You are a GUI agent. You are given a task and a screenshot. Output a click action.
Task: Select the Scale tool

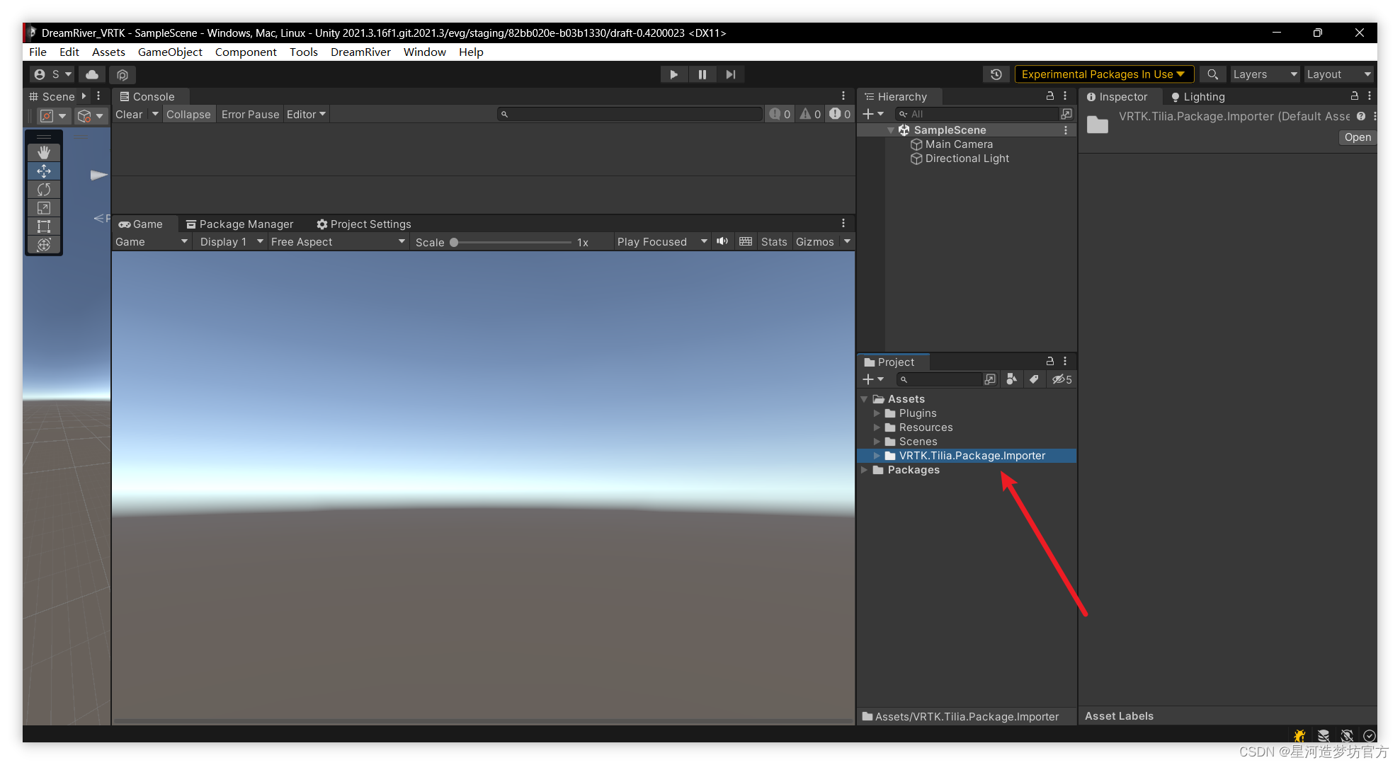(44, 207)
